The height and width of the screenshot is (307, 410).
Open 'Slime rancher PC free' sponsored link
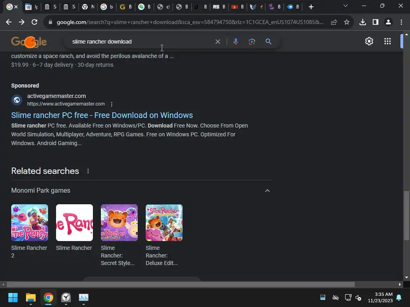tap(102, 115)
